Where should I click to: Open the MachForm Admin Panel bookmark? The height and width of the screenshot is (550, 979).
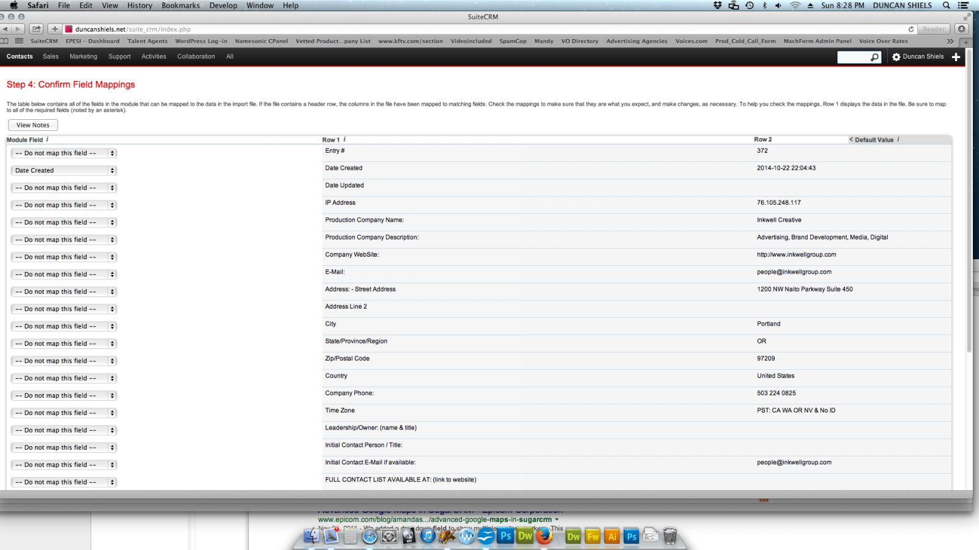point(817,41)
